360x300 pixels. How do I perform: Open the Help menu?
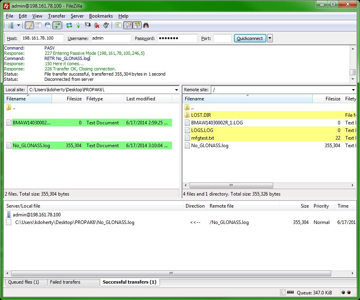(123, 16)
